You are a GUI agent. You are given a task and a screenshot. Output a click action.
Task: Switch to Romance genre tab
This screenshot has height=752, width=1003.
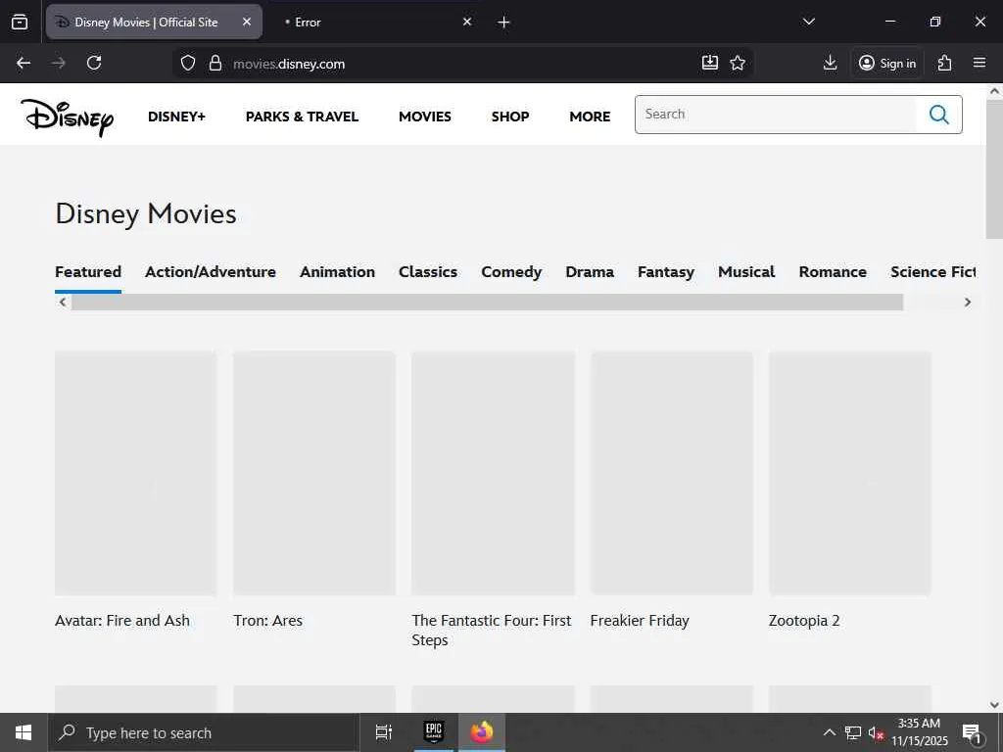(833, 272)
